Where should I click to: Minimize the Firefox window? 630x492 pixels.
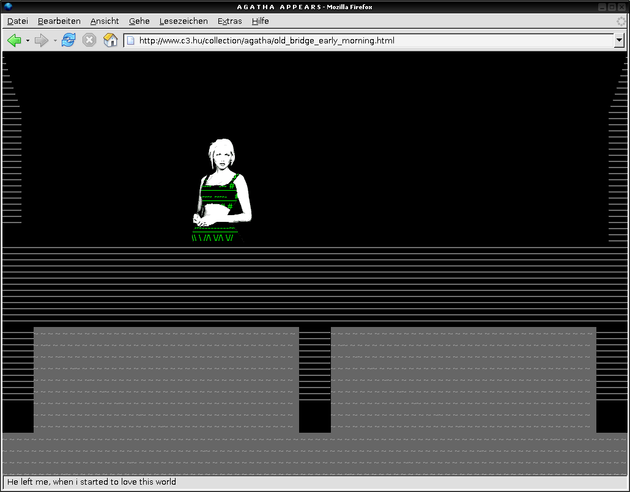point(602,7)
